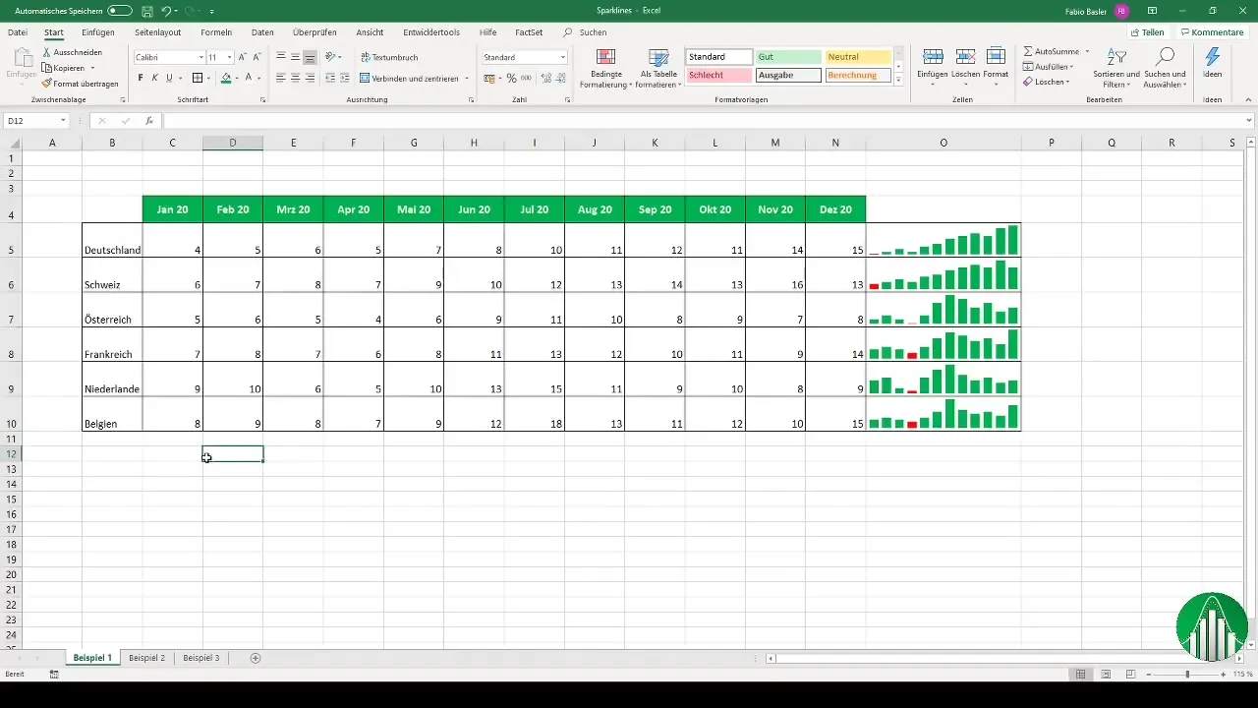Image resolution: width=1258 pixels, height=708 pixels.
Task: Toggle Automatisches Speichern switch
Action: pyautogui.click(x=120, y=10)
